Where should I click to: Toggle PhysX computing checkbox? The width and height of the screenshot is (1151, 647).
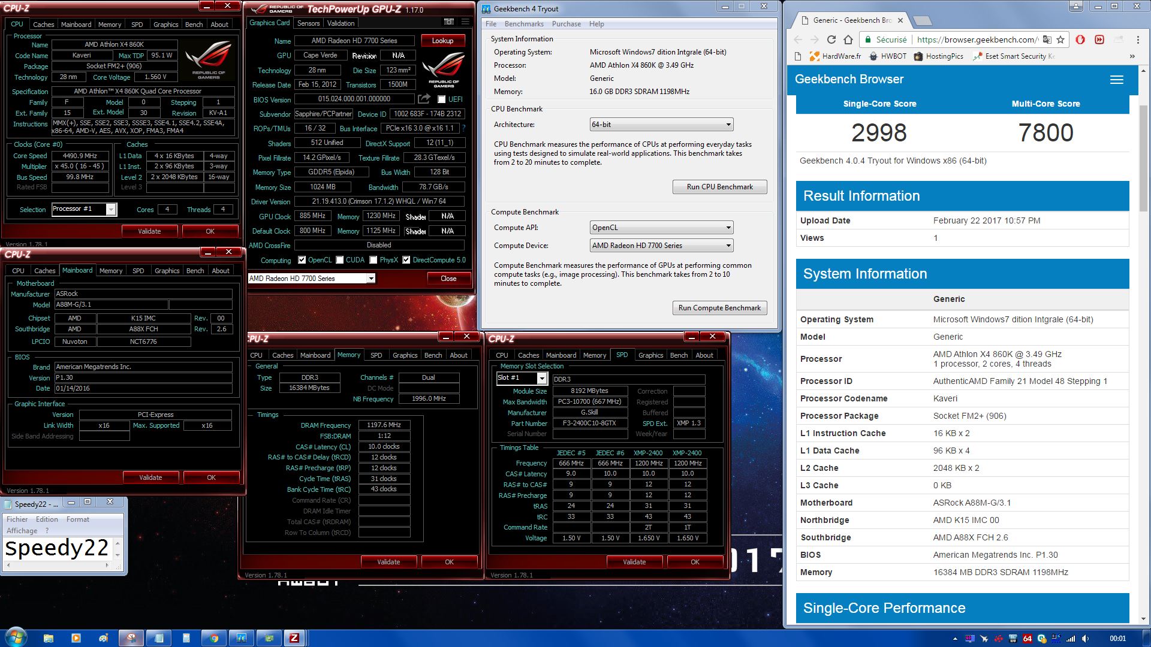click(373, 260)
